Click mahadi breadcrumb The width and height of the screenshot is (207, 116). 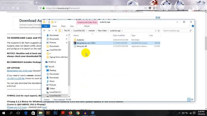[x=92, y=31]
